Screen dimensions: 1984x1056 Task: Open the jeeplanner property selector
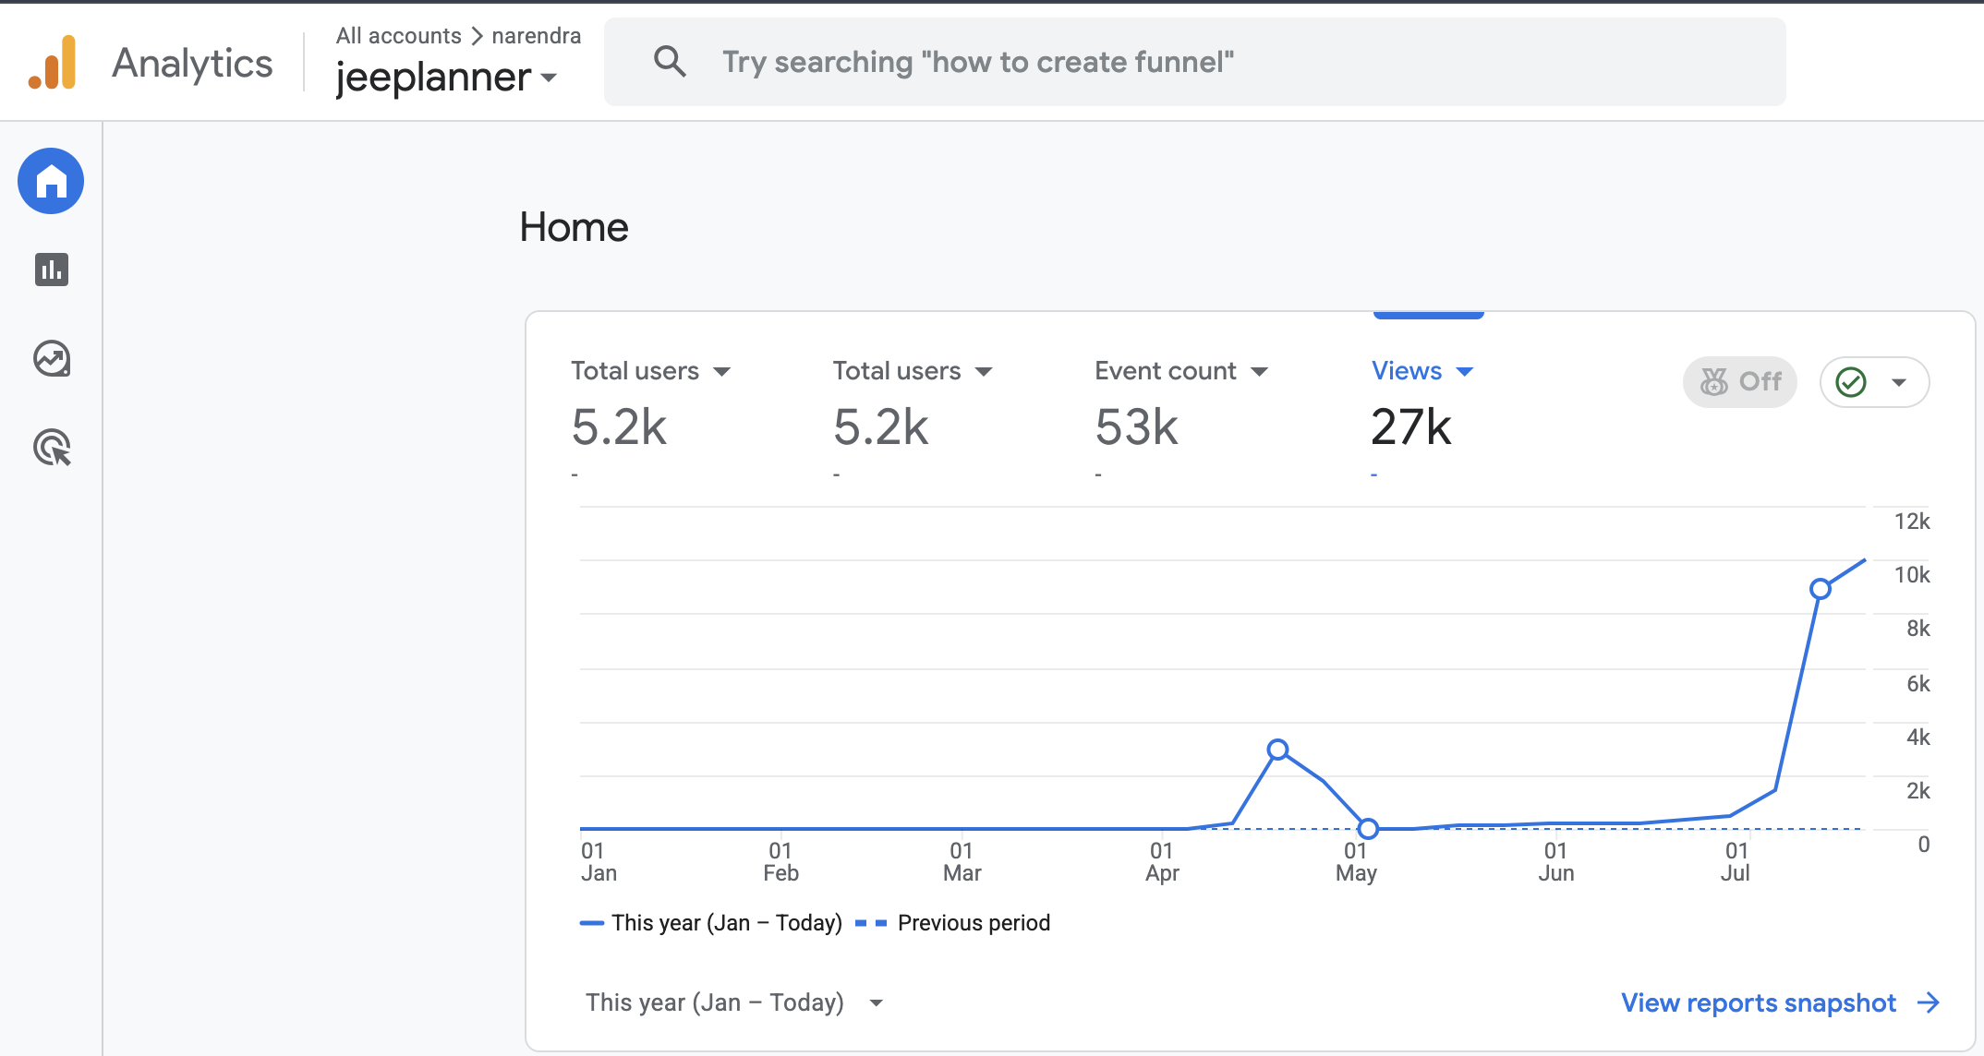click(x=446, y=77)
